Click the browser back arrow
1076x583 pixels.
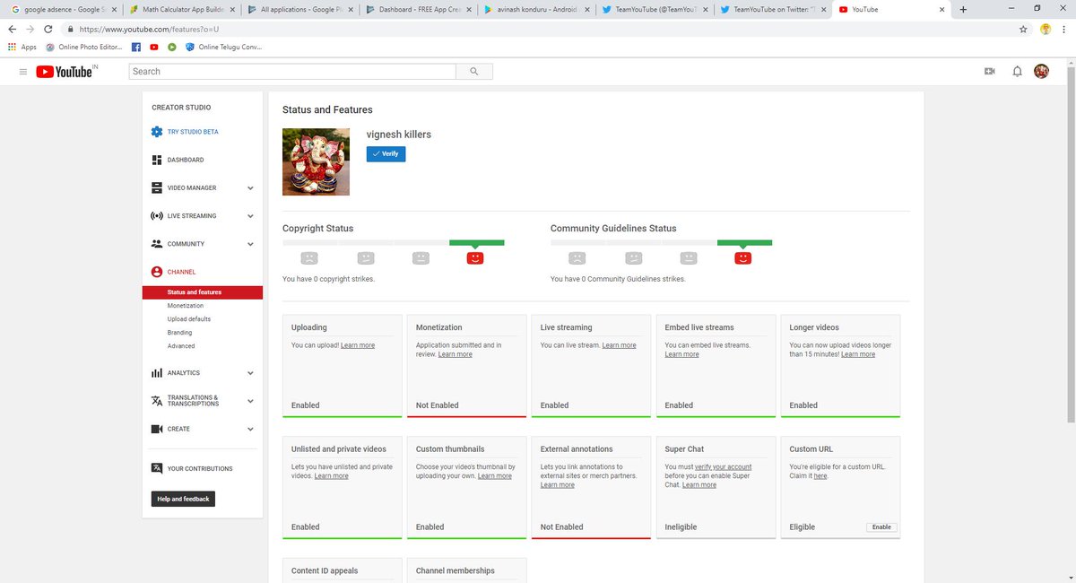click(13, 29)
